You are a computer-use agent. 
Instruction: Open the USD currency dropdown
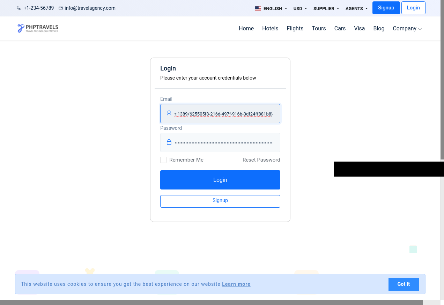pyautogui.click(x=300, y=9)
